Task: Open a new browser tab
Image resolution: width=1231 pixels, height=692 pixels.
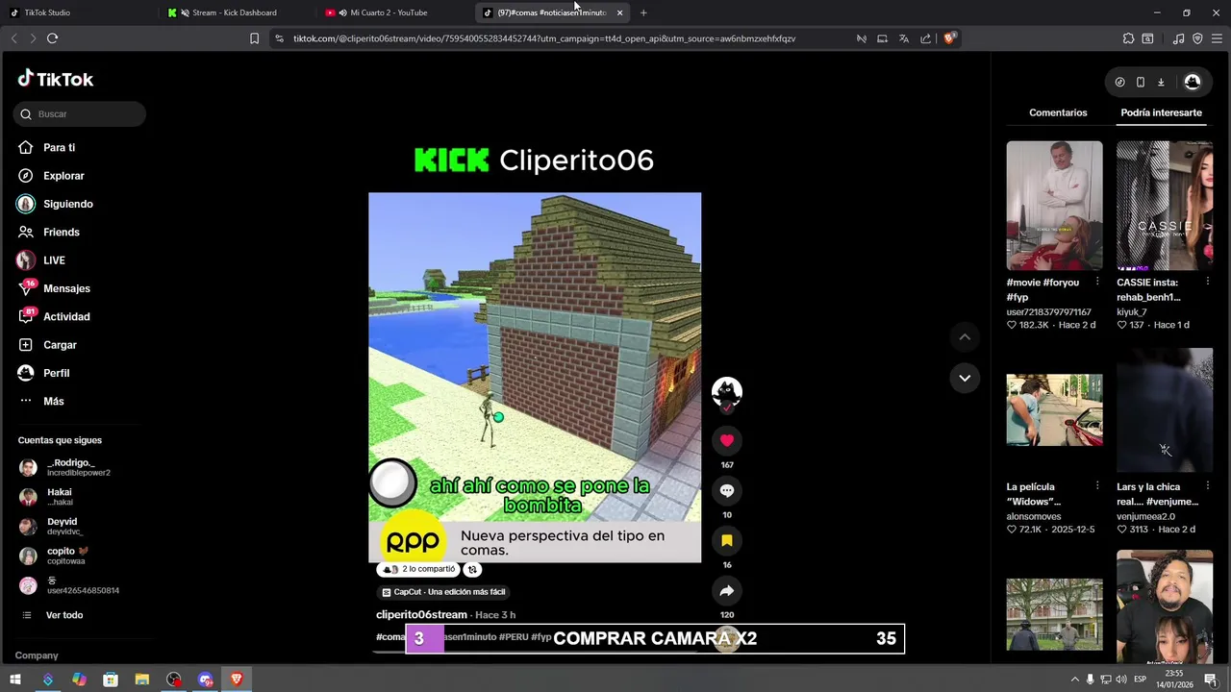Action: [x=643, y=12]
